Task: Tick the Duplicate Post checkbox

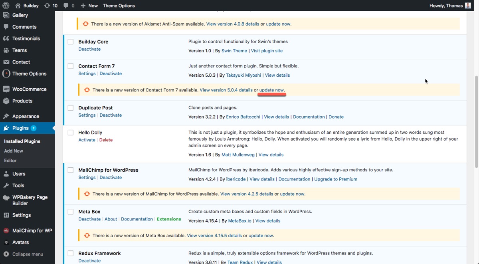Action: pos(71,108)
